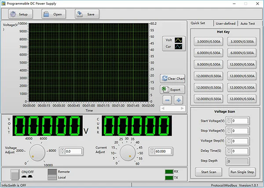Viewport: 264px width, 188px height.
Task: Click the RX indicator light
Action: coord(169,172)
